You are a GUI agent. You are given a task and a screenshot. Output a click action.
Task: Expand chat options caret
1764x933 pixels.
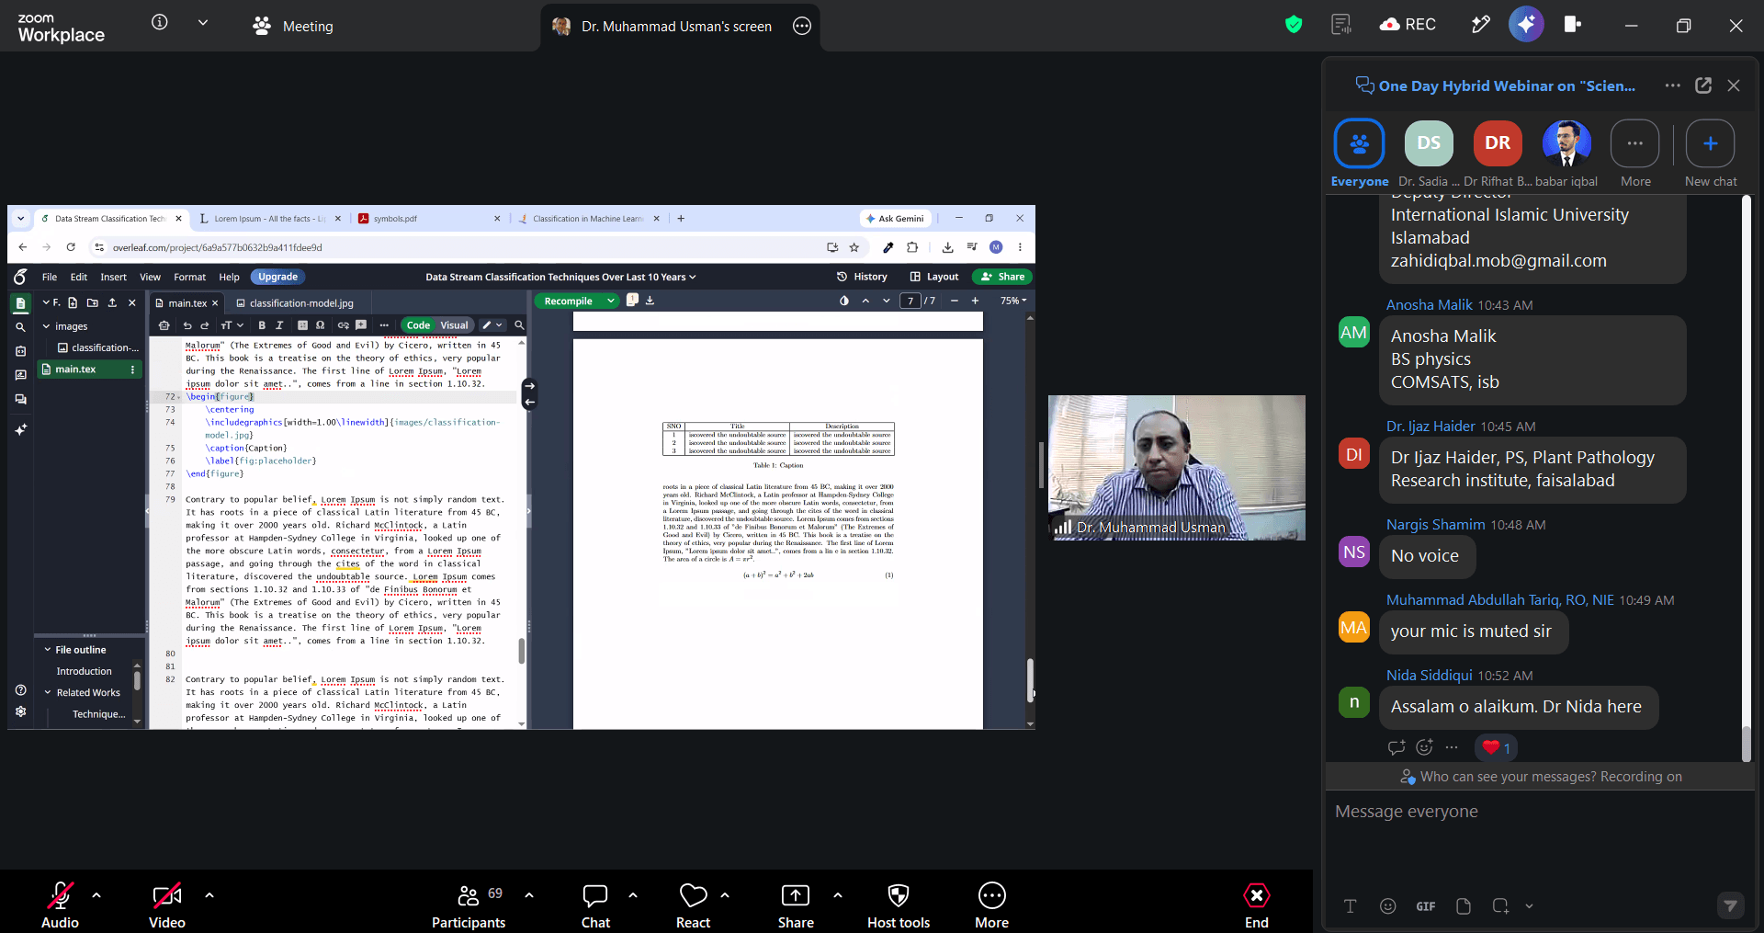(x=633, y=894)
